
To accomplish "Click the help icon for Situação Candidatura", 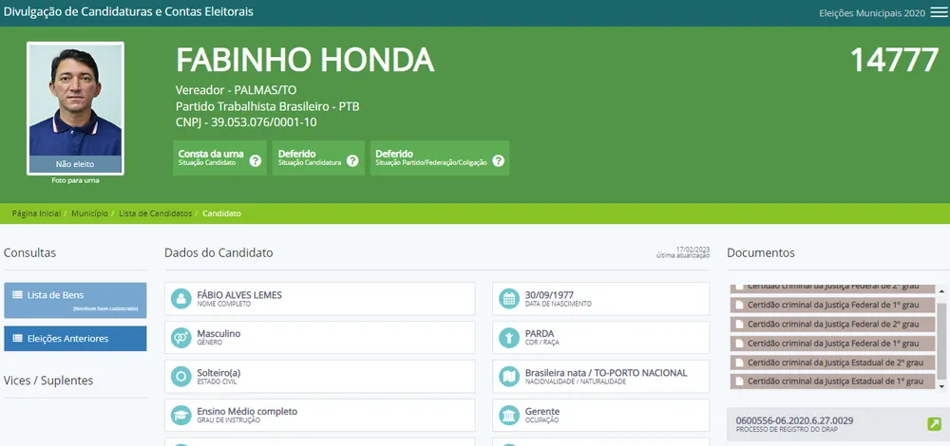I will (x=352, y=160).
